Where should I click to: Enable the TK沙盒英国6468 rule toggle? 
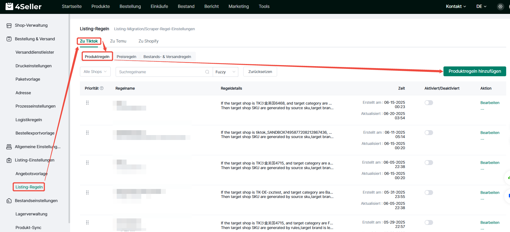click(429, 103)
